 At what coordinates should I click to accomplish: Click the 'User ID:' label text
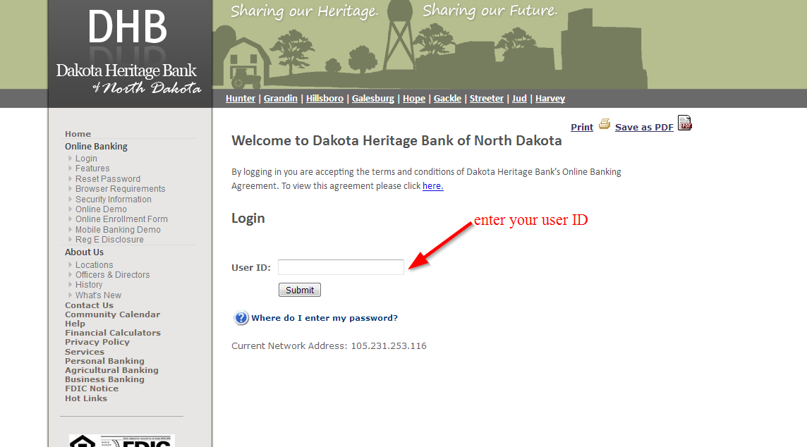[250, 267]
